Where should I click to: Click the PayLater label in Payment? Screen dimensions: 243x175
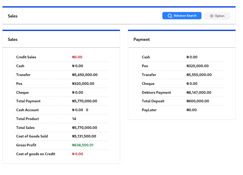pyautogui.click(x=149, y=110)
